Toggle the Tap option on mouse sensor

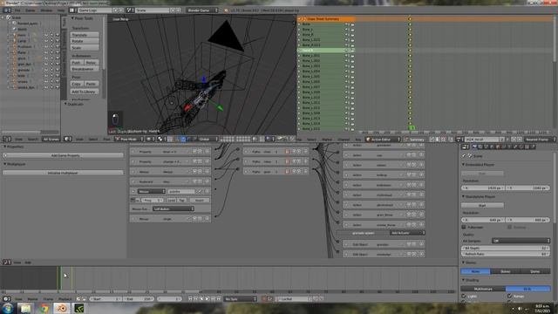pyautogui.click(x=182, y=200)
